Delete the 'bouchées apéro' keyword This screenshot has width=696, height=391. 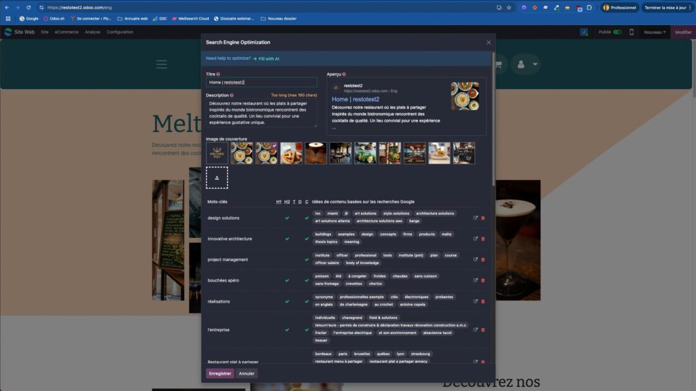[x=483, y=281]
